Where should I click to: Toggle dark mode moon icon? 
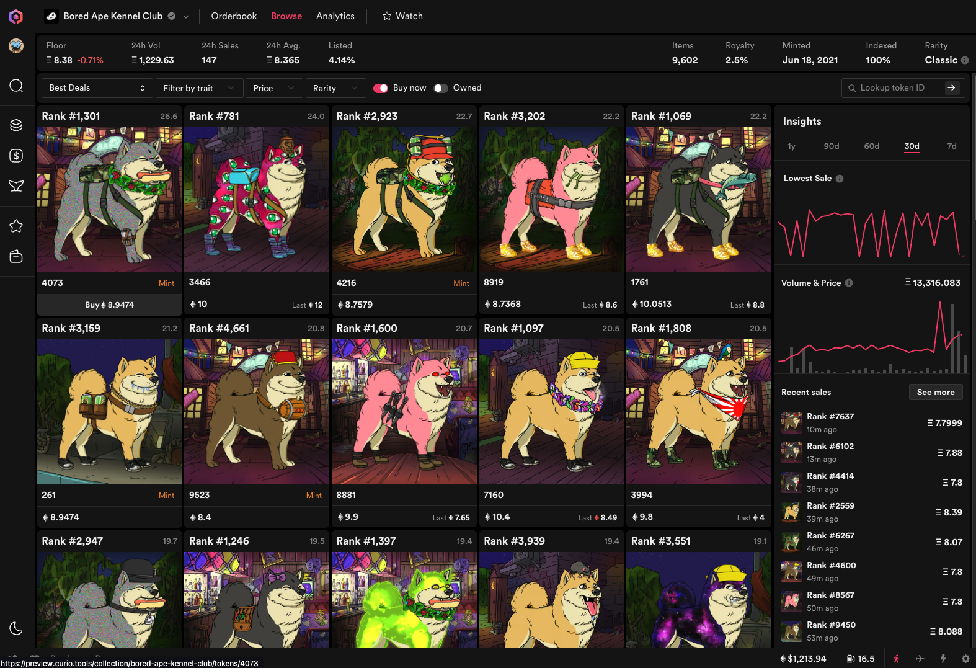pos(16,628)
